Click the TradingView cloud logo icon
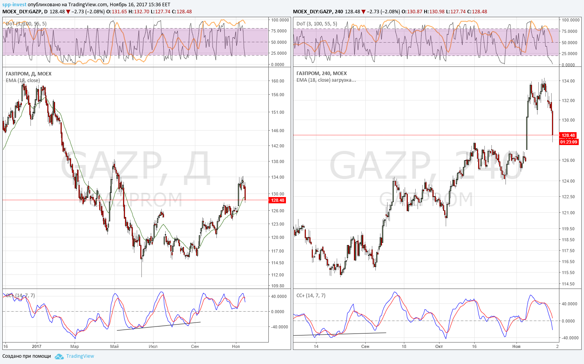The height and width of the screenshot is (364, 584). pos(59,356)
